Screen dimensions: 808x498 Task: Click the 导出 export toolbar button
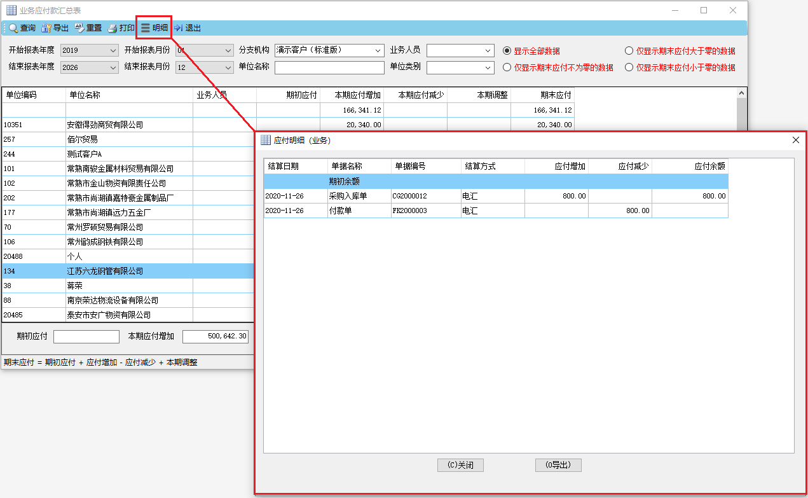point(55,28)
